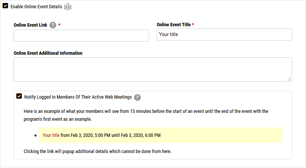
Task: Click the web meeting icon beside Enable Online Event Details
Action: coord(68,6)
